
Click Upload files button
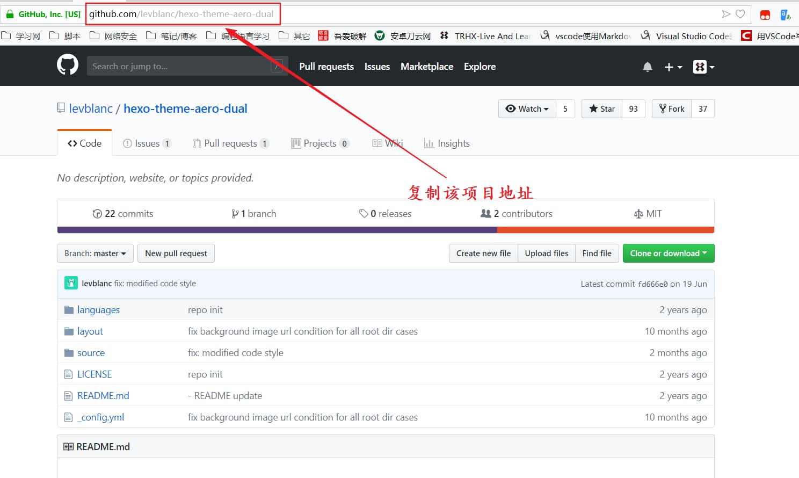point(547,254)
